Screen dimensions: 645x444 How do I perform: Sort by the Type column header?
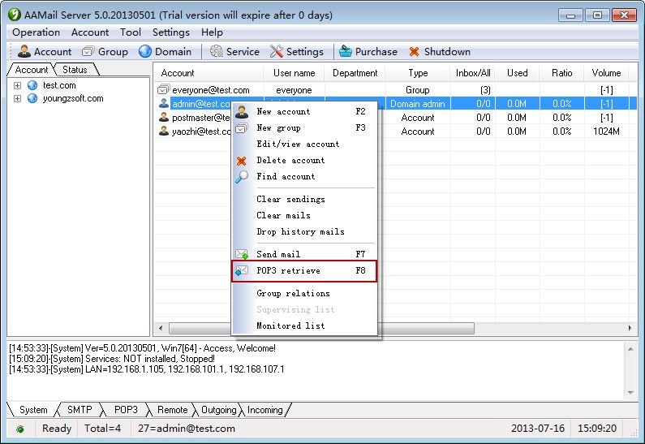pos(418,73)
